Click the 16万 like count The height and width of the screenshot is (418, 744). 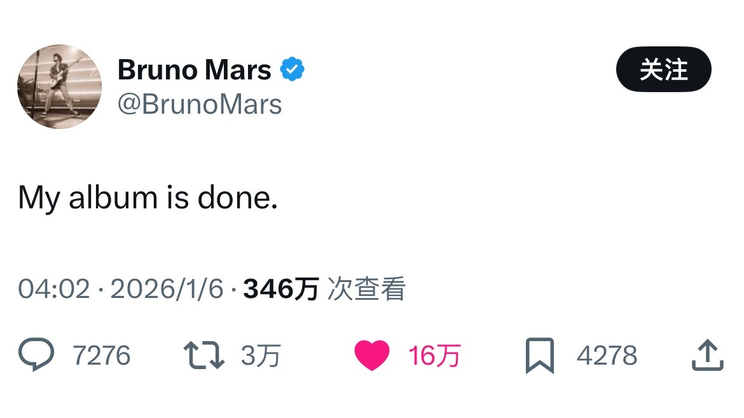click(x=434, y=356)
